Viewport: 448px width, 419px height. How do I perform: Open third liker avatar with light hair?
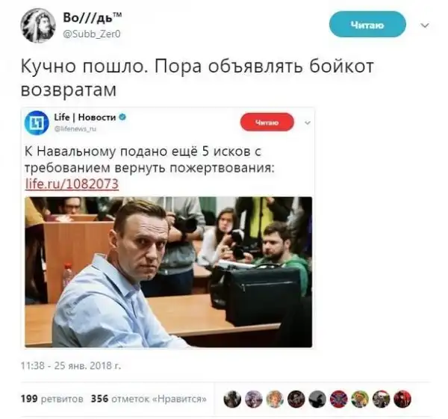tap(275, 399)
